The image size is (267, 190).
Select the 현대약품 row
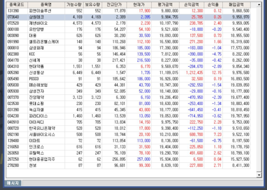coord(128,67)
